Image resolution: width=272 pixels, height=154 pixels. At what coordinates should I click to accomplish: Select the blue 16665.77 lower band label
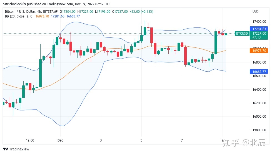(x=259, y=72)
